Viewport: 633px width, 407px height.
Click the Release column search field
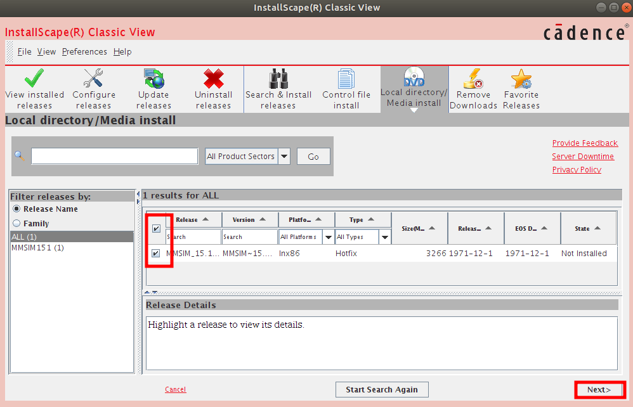[194, 237]
